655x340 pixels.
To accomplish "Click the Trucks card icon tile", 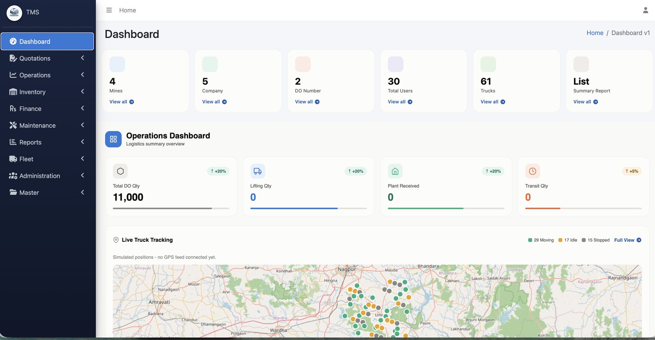I will coord(488,64).
